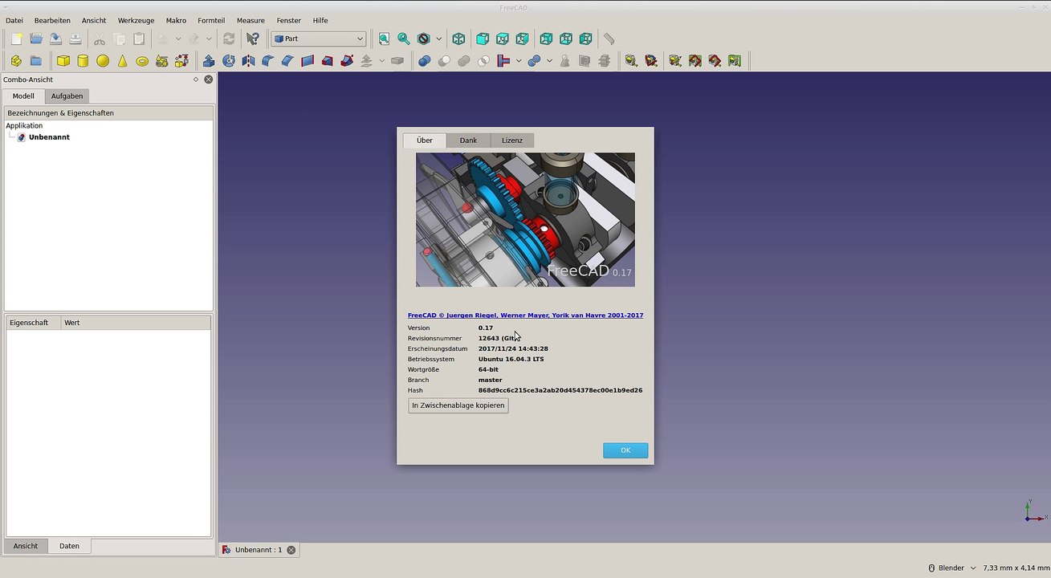
Task: Select the Revolve tool
Action: coord(229,61)
